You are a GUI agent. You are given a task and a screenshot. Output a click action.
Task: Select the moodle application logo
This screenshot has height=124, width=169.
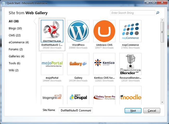pos(131,95)
